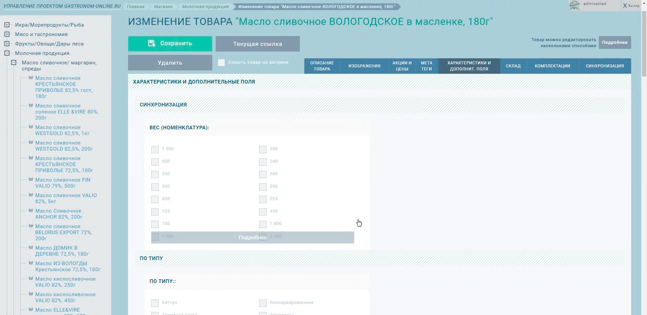Click basket icon beside Масло сливочное соленое ELLE &VIRE
647x315 pixels.
[31, 105]
